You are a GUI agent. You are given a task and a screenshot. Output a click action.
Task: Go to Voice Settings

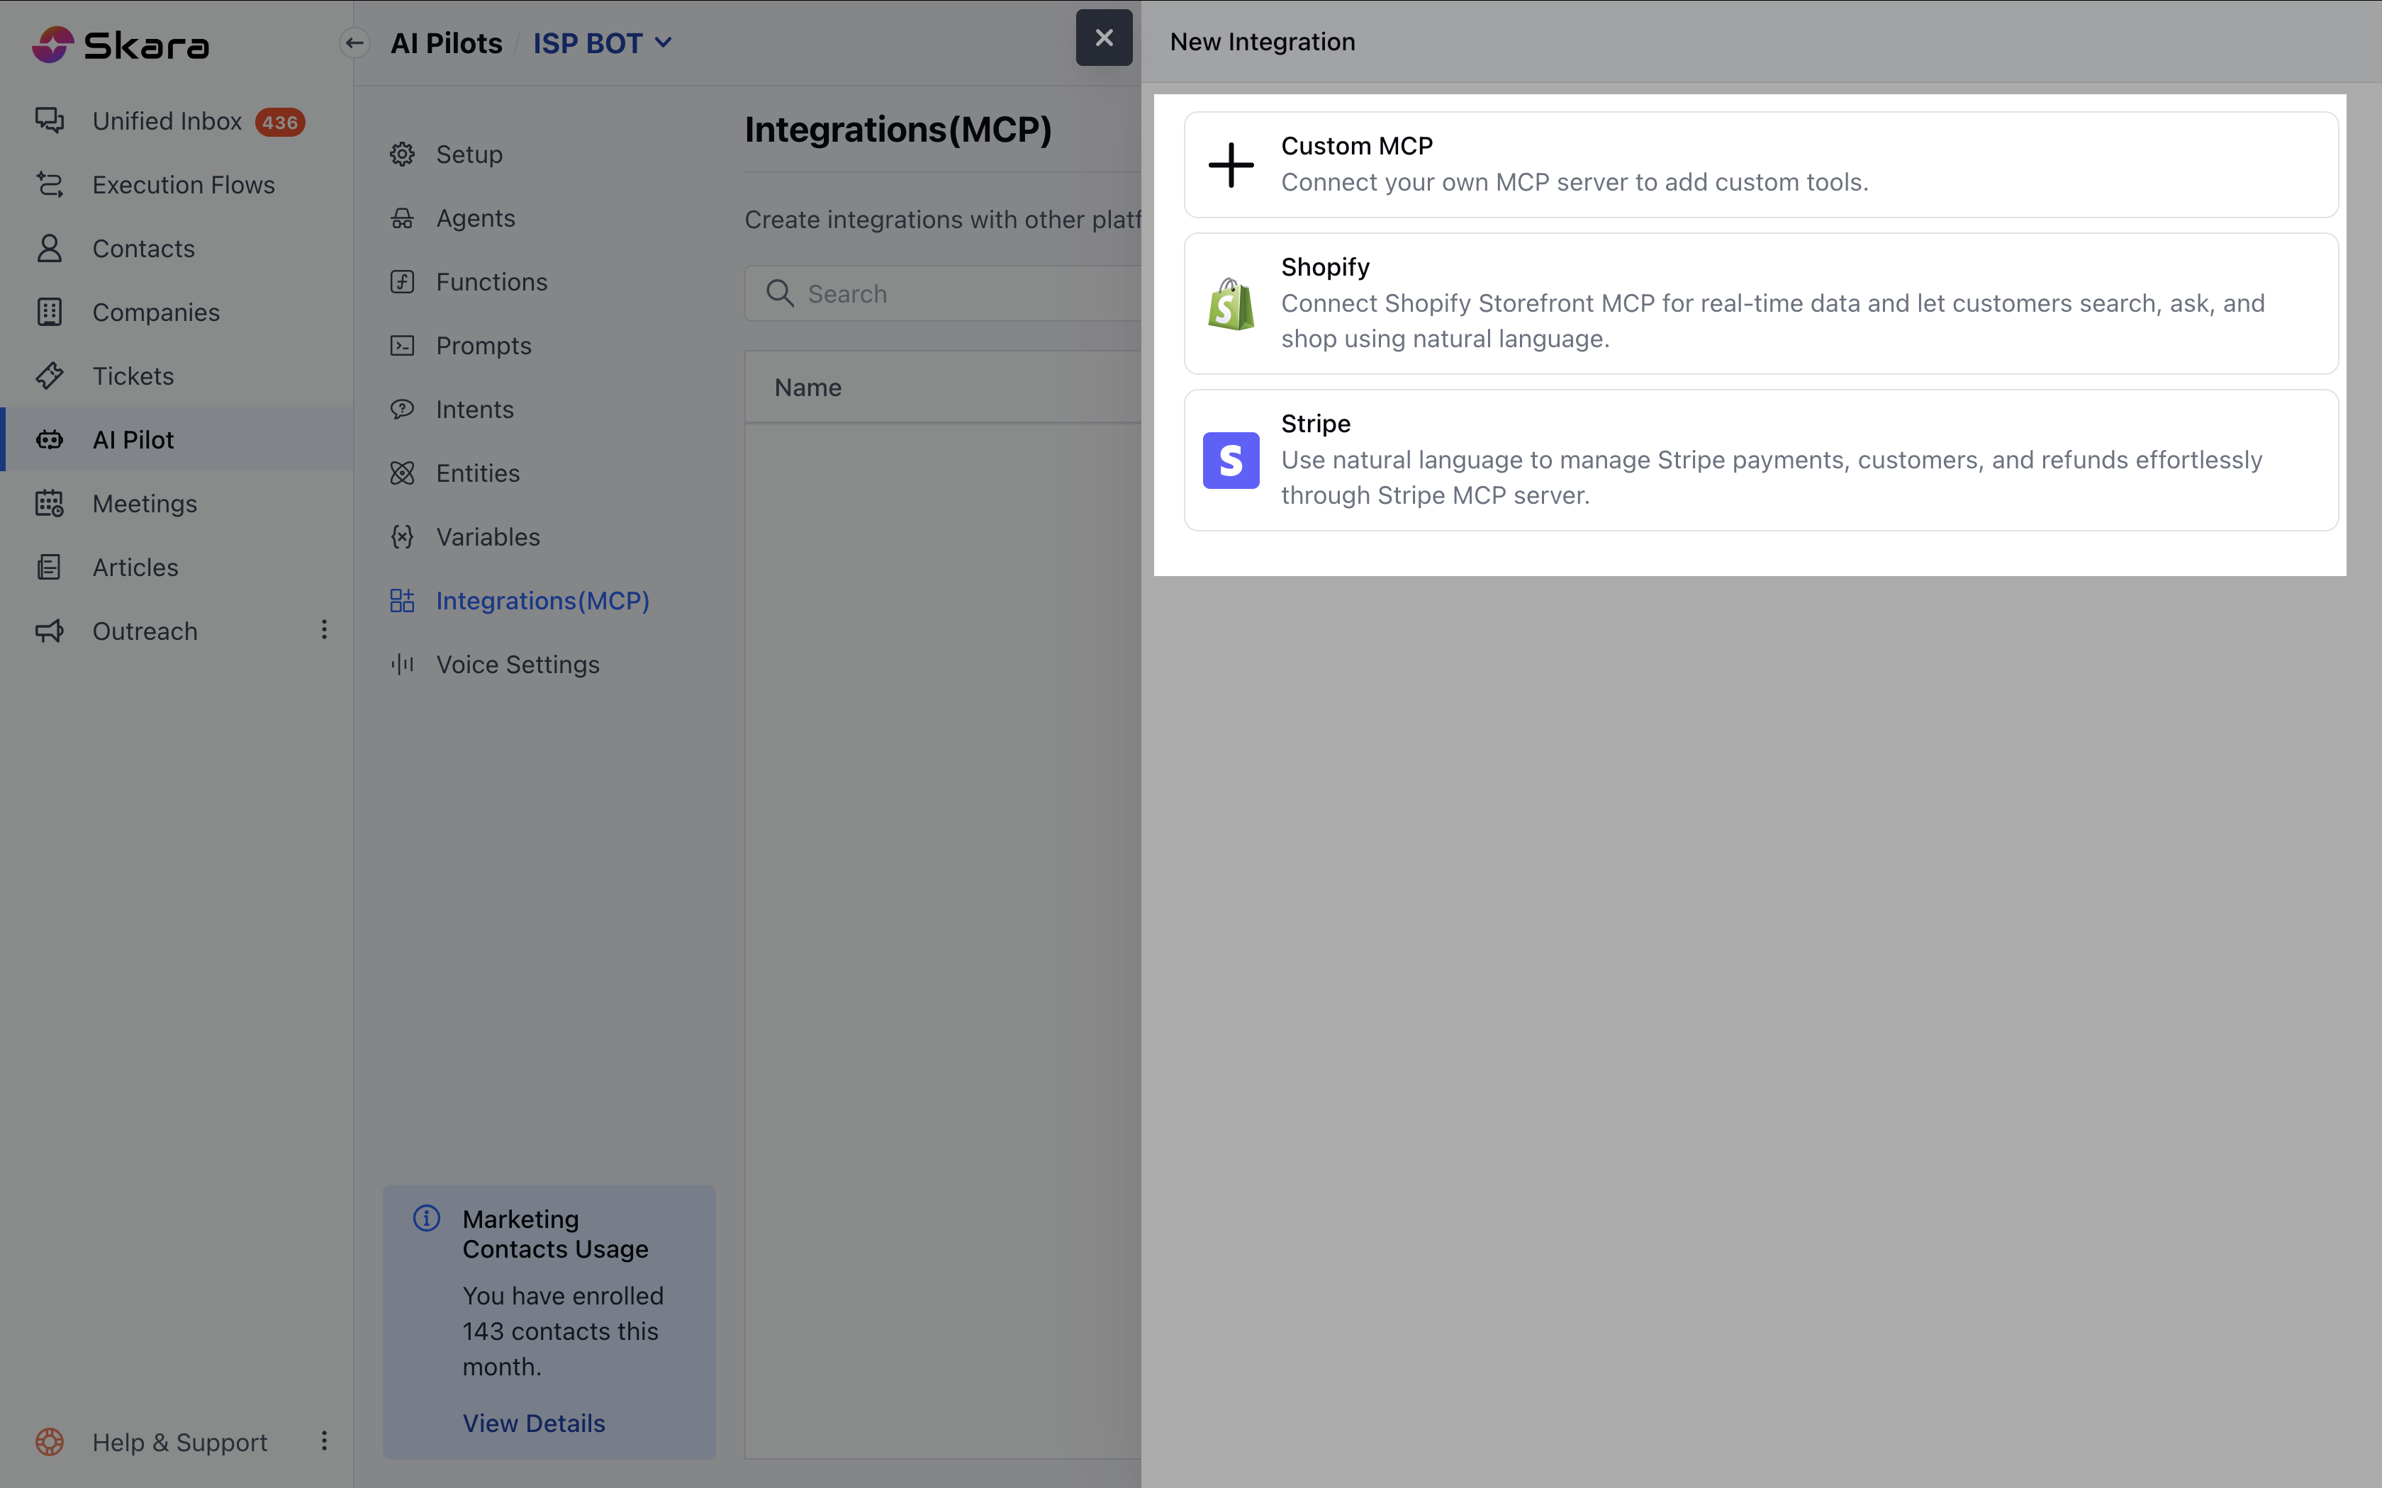coord(517,665)
